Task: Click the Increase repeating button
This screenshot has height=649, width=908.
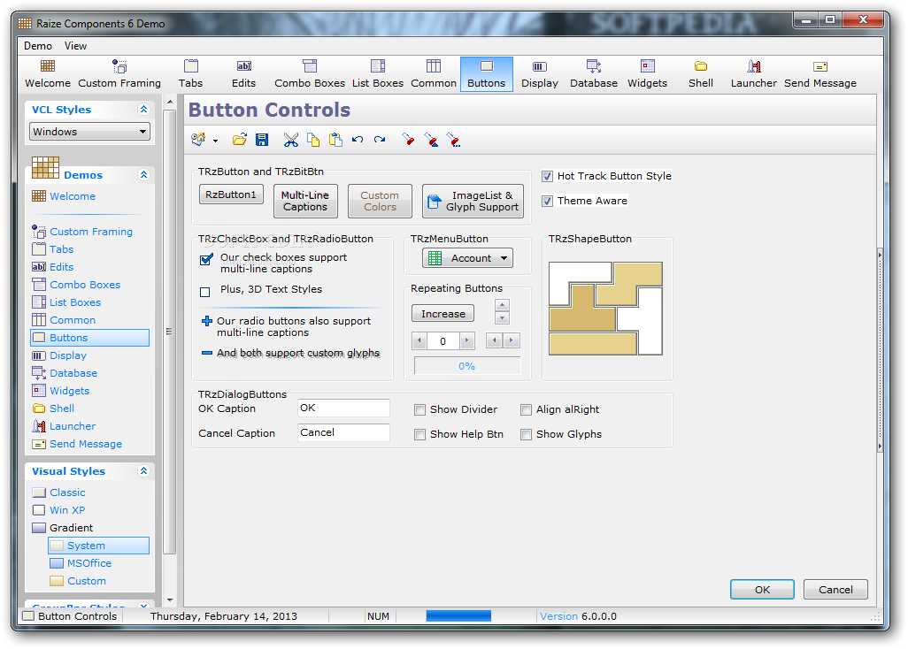Action: point(443,314)
